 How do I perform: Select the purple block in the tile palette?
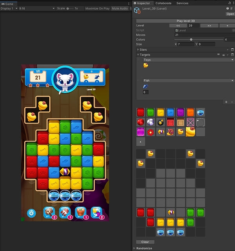tap(180, 113)
